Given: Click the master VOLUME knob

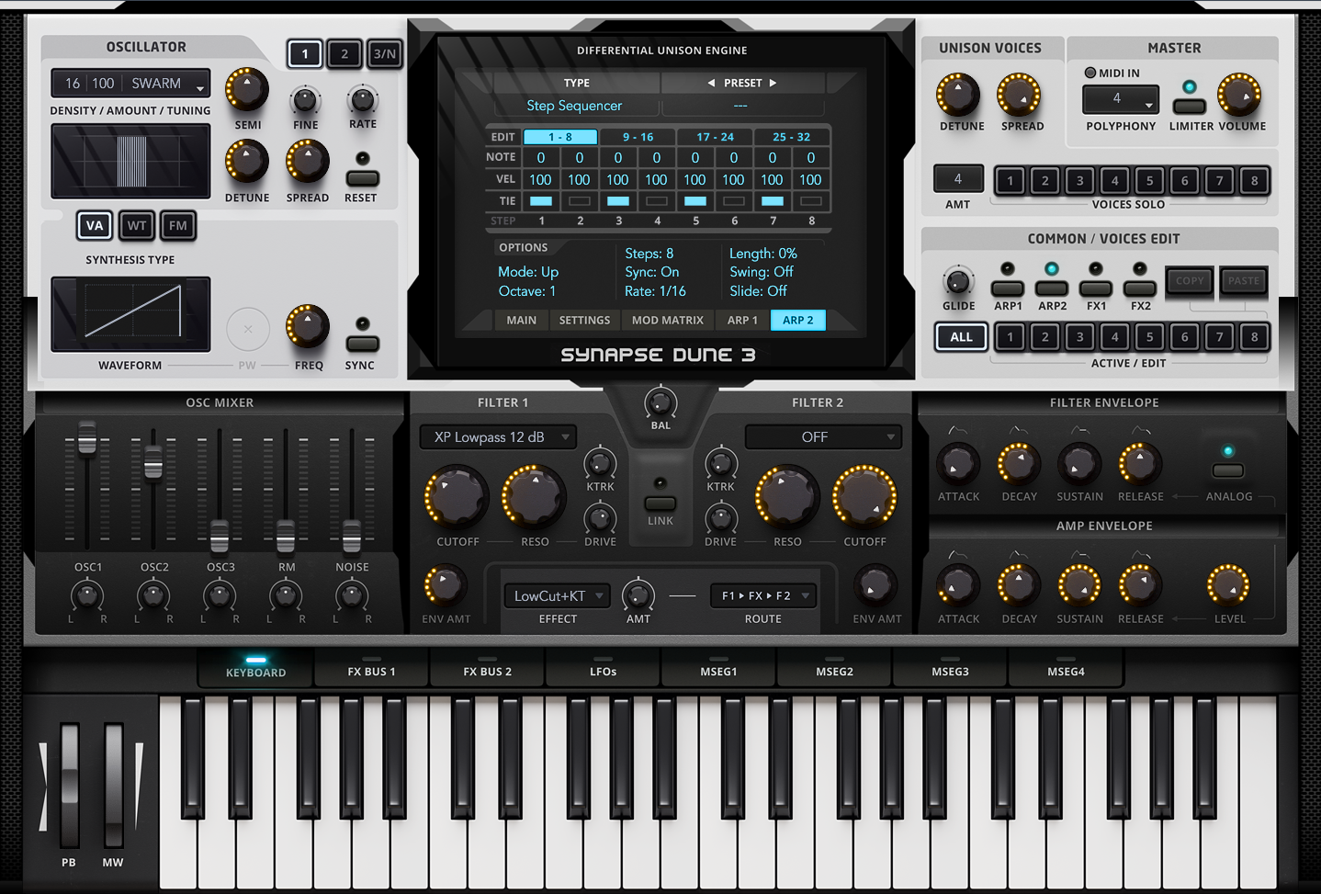Looking at the screenshot, I should click(x=1239, y=95).
